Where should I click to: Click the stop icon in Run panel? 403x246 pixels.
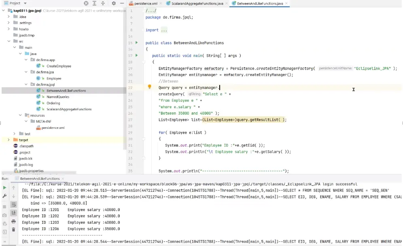point(4,206)
